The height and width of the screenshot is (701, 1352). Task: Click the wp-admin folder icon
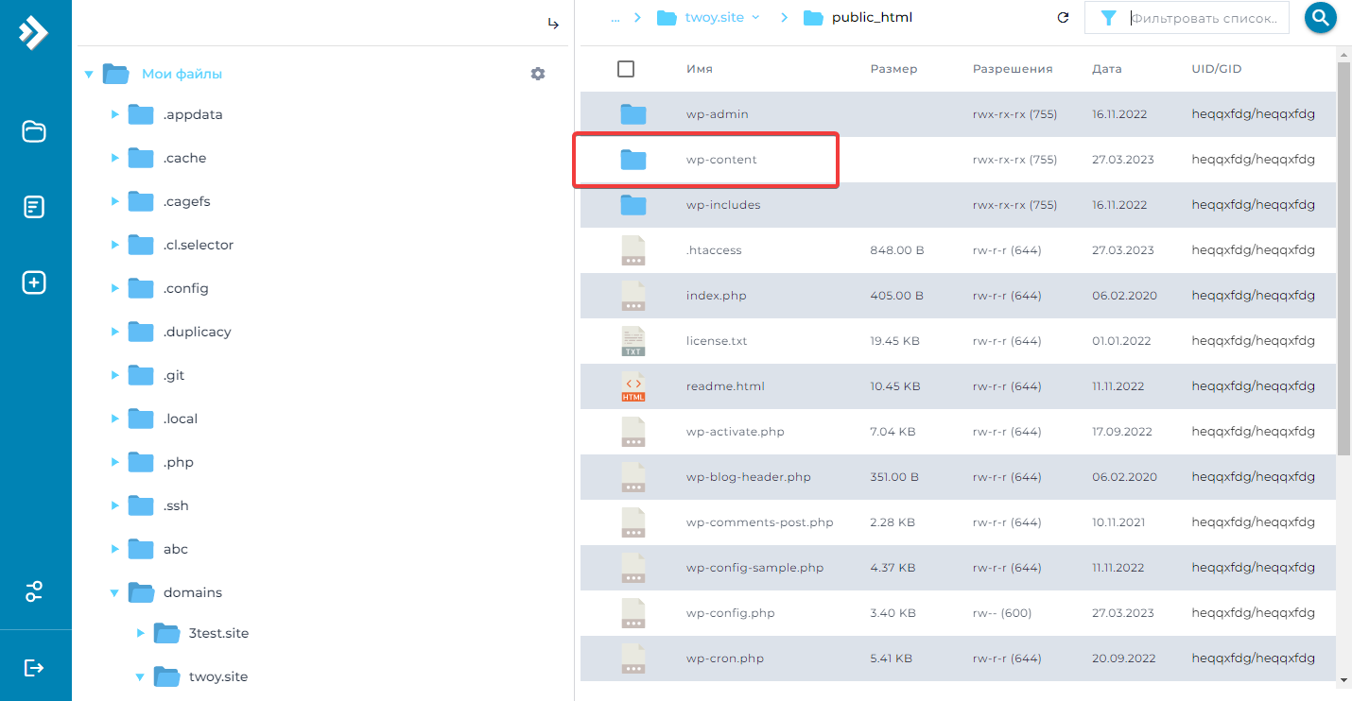tap(633, 114)
